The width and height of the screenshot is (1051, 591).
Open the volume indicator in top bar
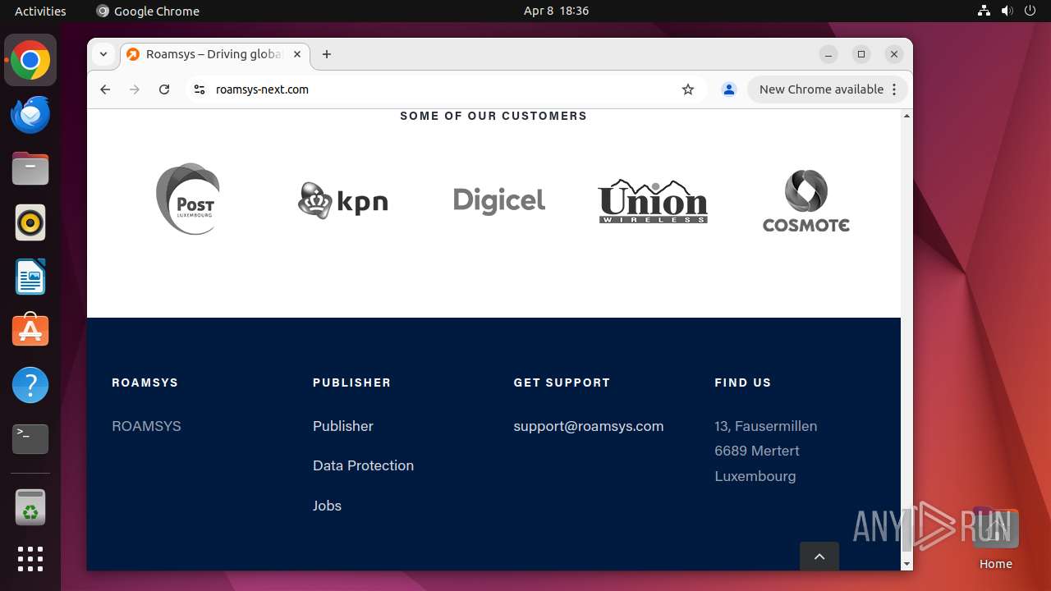click(x=1007, y=11)
